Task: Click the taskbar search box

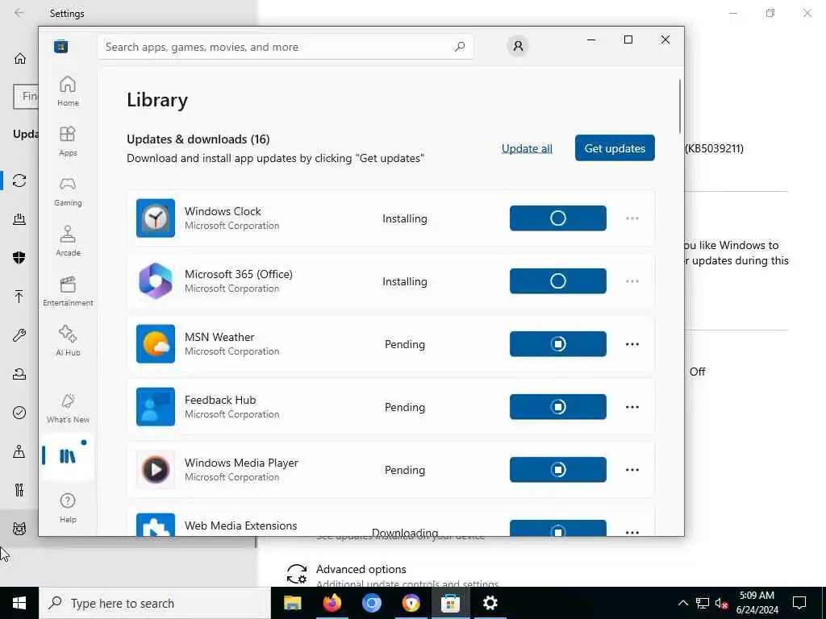Action: (155, 603)
